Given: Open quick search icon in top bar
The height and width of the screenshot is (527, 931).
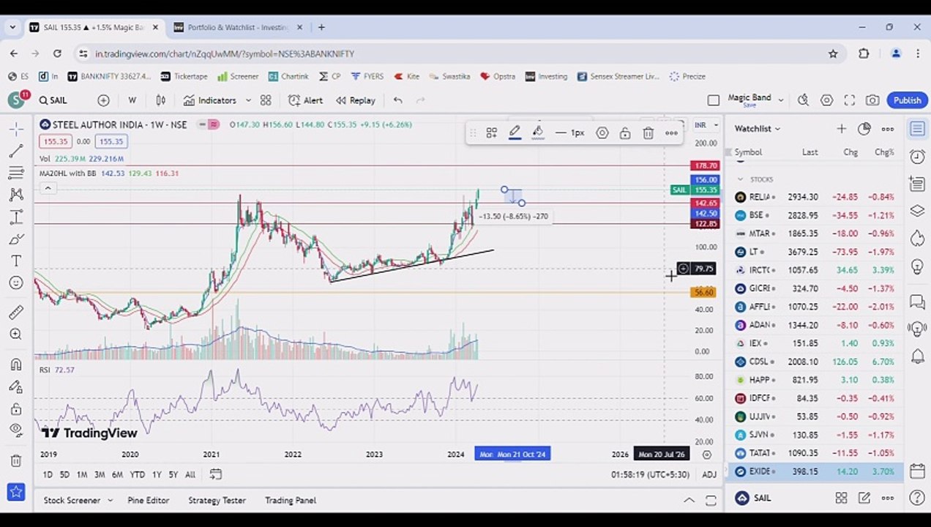Looking at the screenshot, I should (803, 100).
